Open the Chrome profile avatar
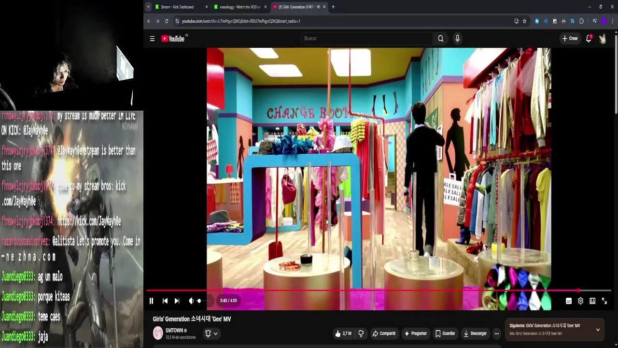Image resolution: width=618 pixels, height=348 pixels. [x=604, y=21]
